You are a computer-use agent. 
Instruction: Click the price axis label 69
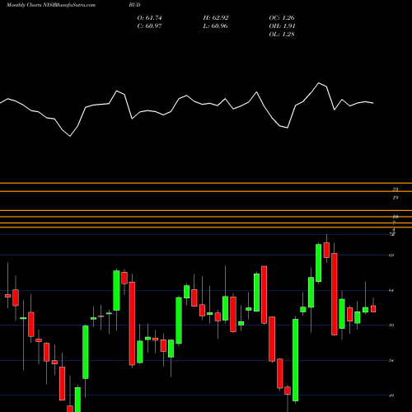pos(391,255)
